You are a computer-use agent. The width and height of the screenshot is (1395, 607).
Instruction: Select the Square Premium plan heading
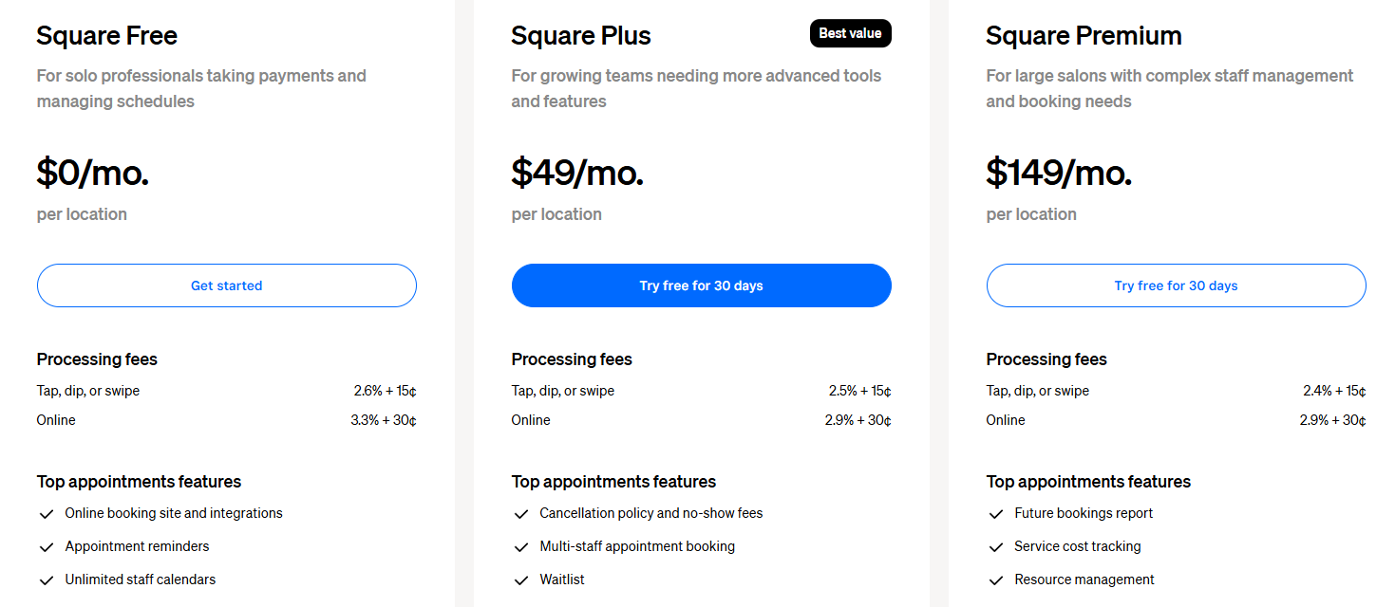(x=1084, y=36)
